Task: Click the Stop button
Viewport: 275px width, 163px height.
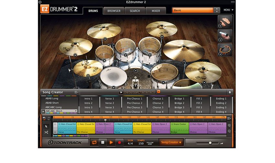Action: coord(103,143)
